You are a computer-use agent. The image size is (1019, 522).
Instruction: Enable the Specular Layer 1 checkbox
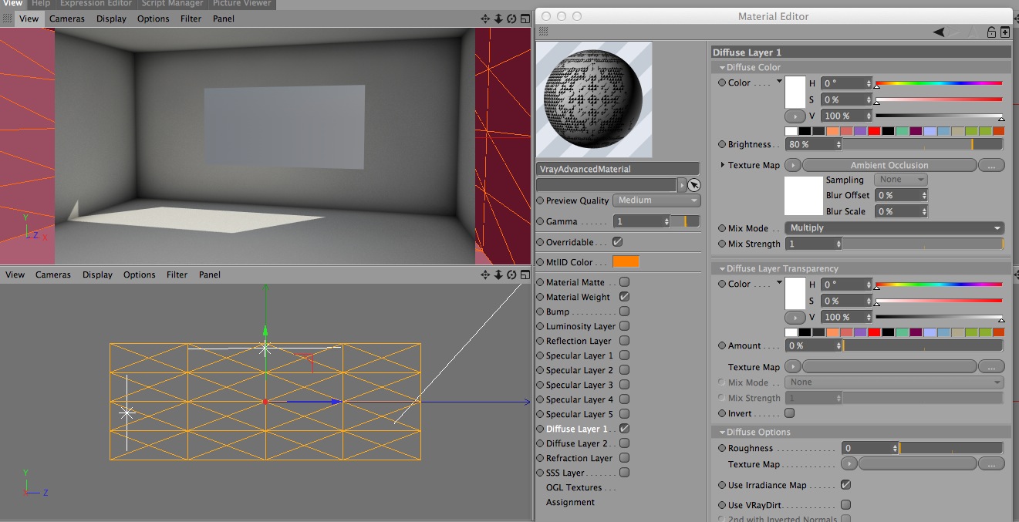[x=624, y=355]
